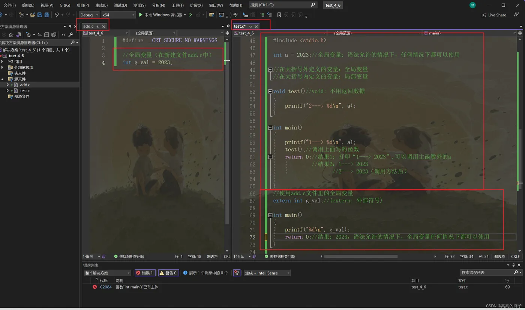Open the x64 platform dropdown
Screen dimensions: 525x310
tap(118, 15)
